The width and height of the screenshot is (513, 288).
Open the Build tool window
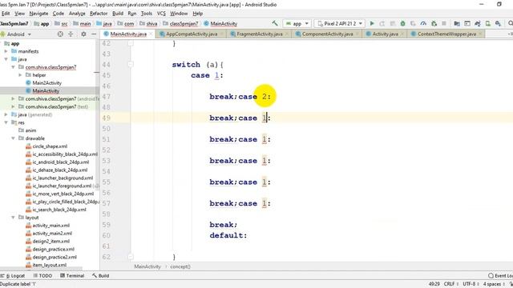101,275
